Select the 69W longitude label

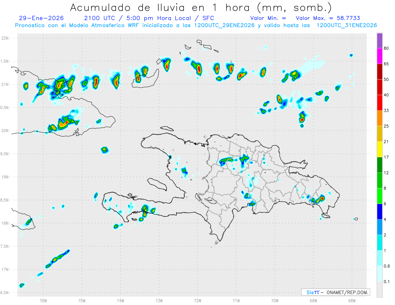pyautogui.click(x=313, y=300)
